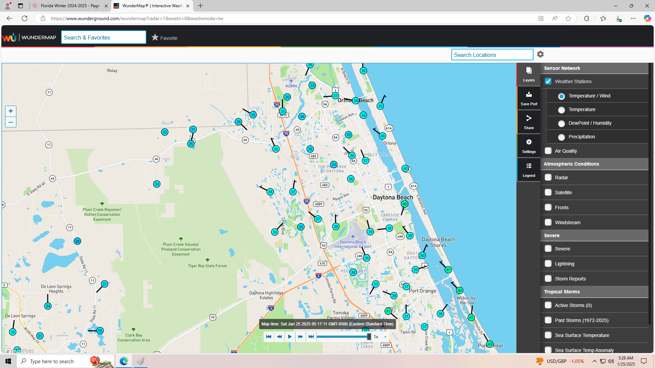Enable the Lightning layer
The height and width of the screenshot is (368, 655).
click(x=548, y=263)
